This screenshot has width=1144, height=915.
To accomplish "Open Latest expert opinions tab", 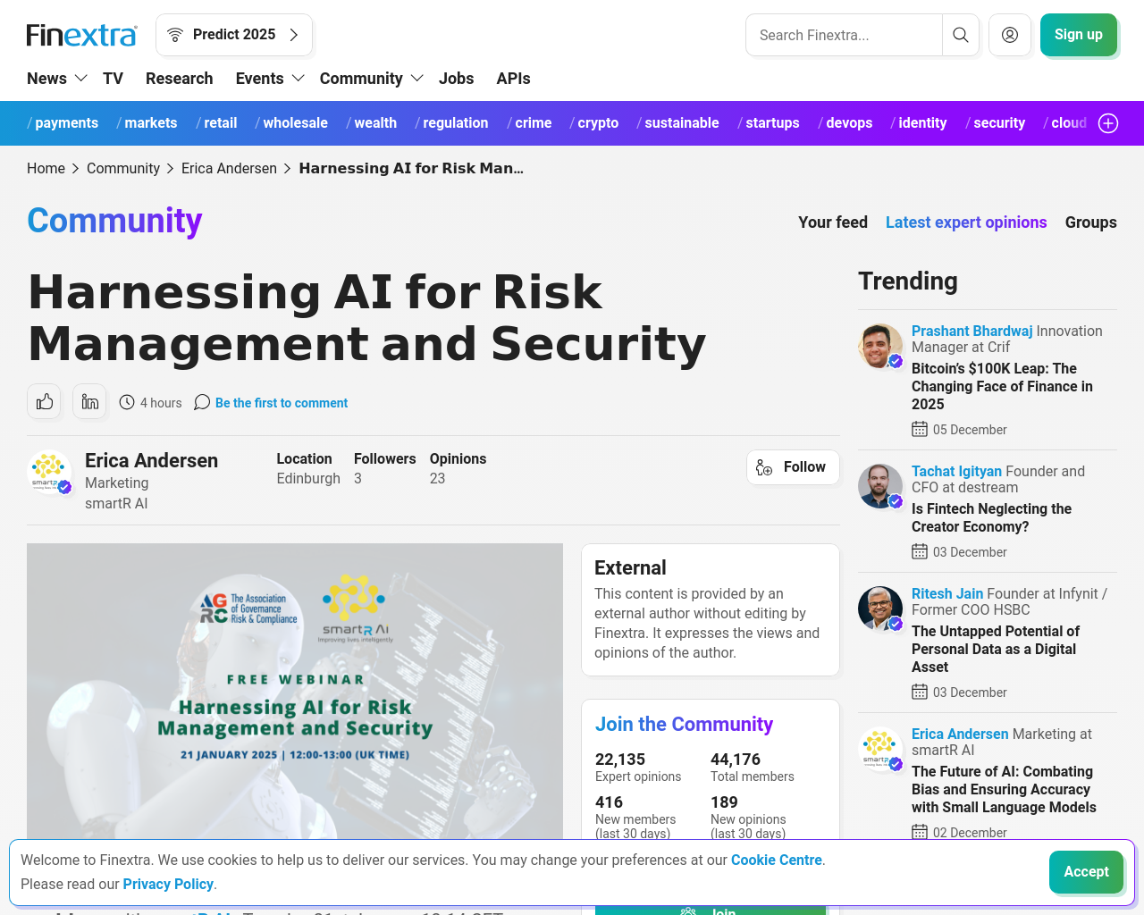I will coord(966,222).
